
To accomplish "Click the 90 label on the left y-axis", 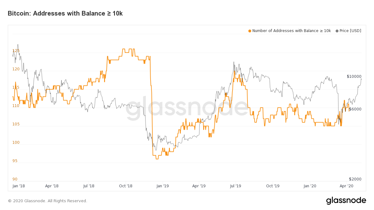I will 15,179.
